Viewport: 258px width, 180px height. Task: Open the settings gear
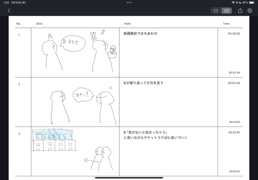pyautogui.click(x=250, y=11)
